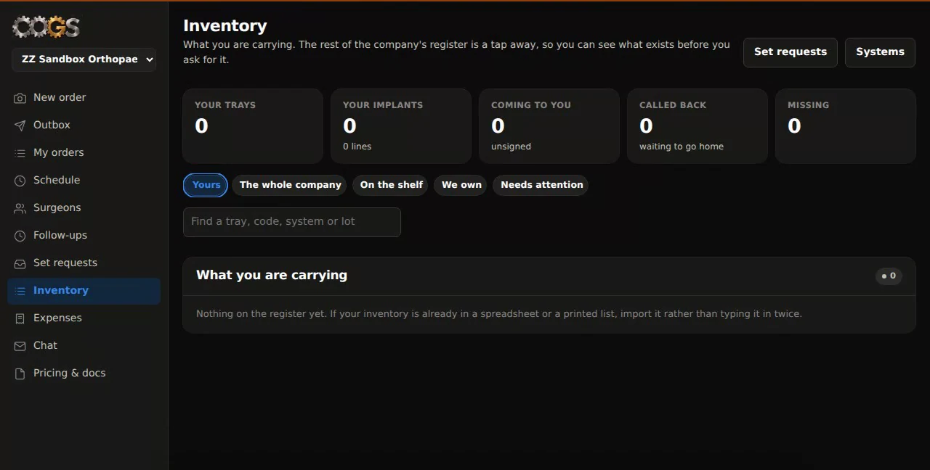View Follow-ups in sidebar

tap(84, 236)
